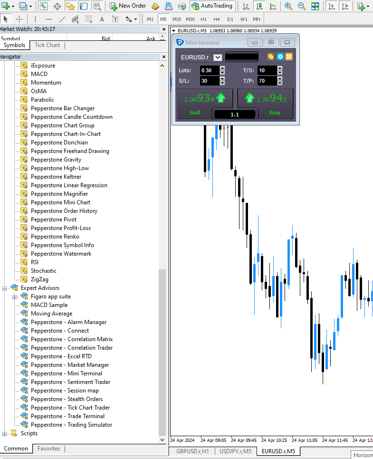
Task: Click the T/S input field
Action: [268, 70]
